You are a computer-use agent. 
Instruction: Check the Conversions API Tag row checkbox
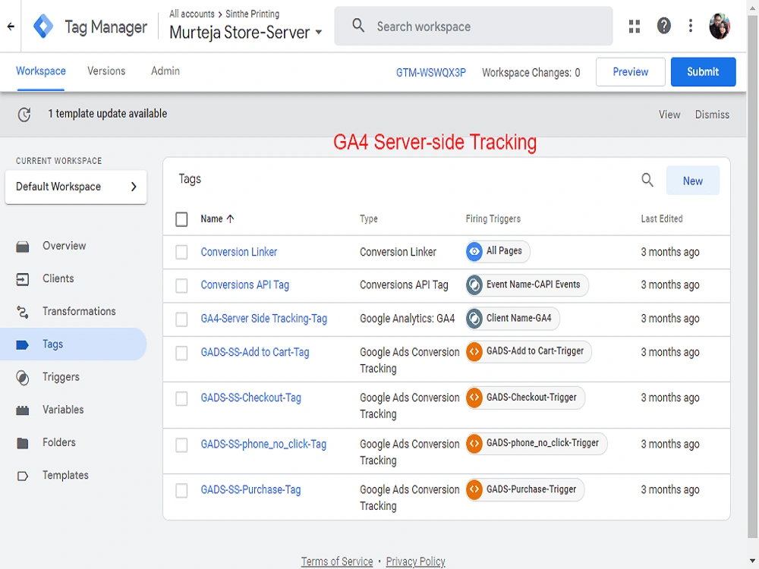(x=181, y=285)
